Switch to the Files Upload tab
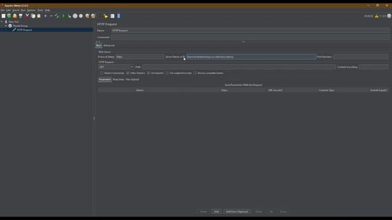This screenshot has height=220, width=392. (132, 79)
